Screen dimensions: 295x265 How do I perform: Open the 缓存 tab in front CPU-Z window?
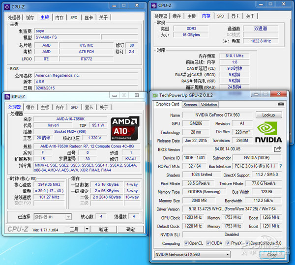[30, 107]
